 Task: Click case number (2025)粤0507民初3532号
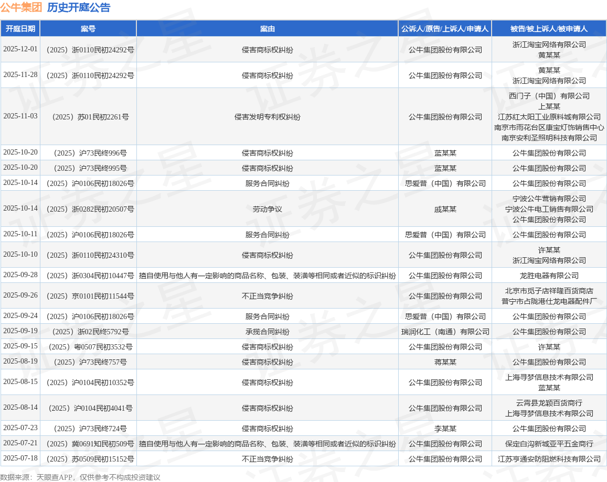[x=91, y=347]
